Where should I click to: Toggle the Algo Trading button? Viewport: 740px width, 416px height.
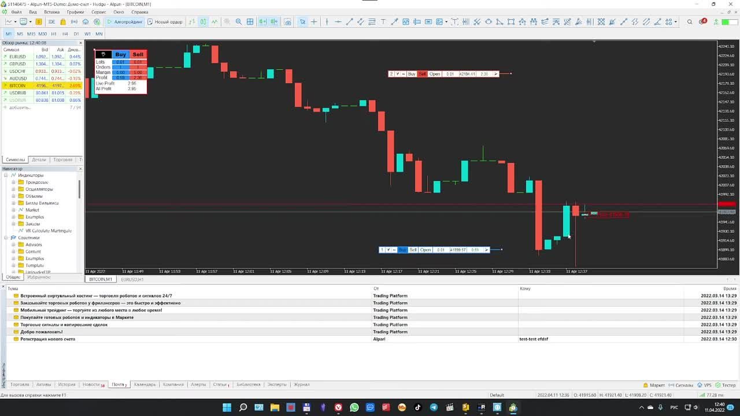click(x=124, y=22)
